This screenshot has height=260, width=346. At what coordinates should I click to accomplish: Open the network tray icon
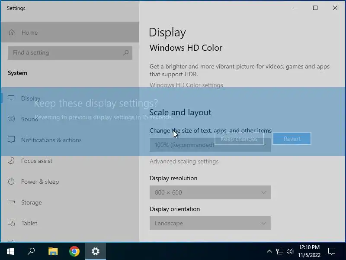click(279, 251)
